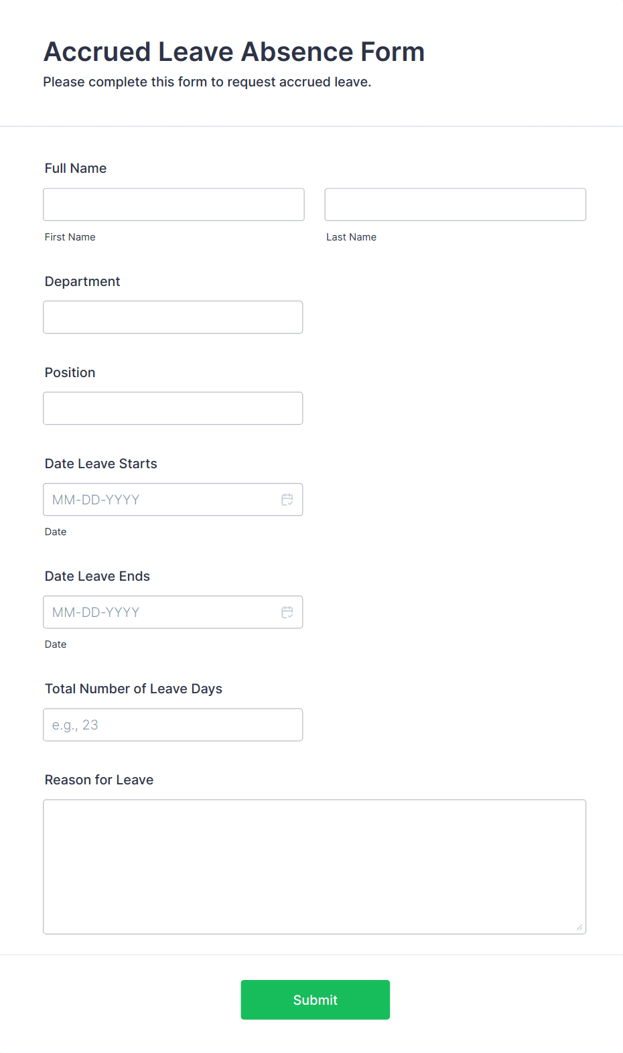Focus the Date Leave Starts date field
The image size is (623, 1053).
click(x=161, y=500)
